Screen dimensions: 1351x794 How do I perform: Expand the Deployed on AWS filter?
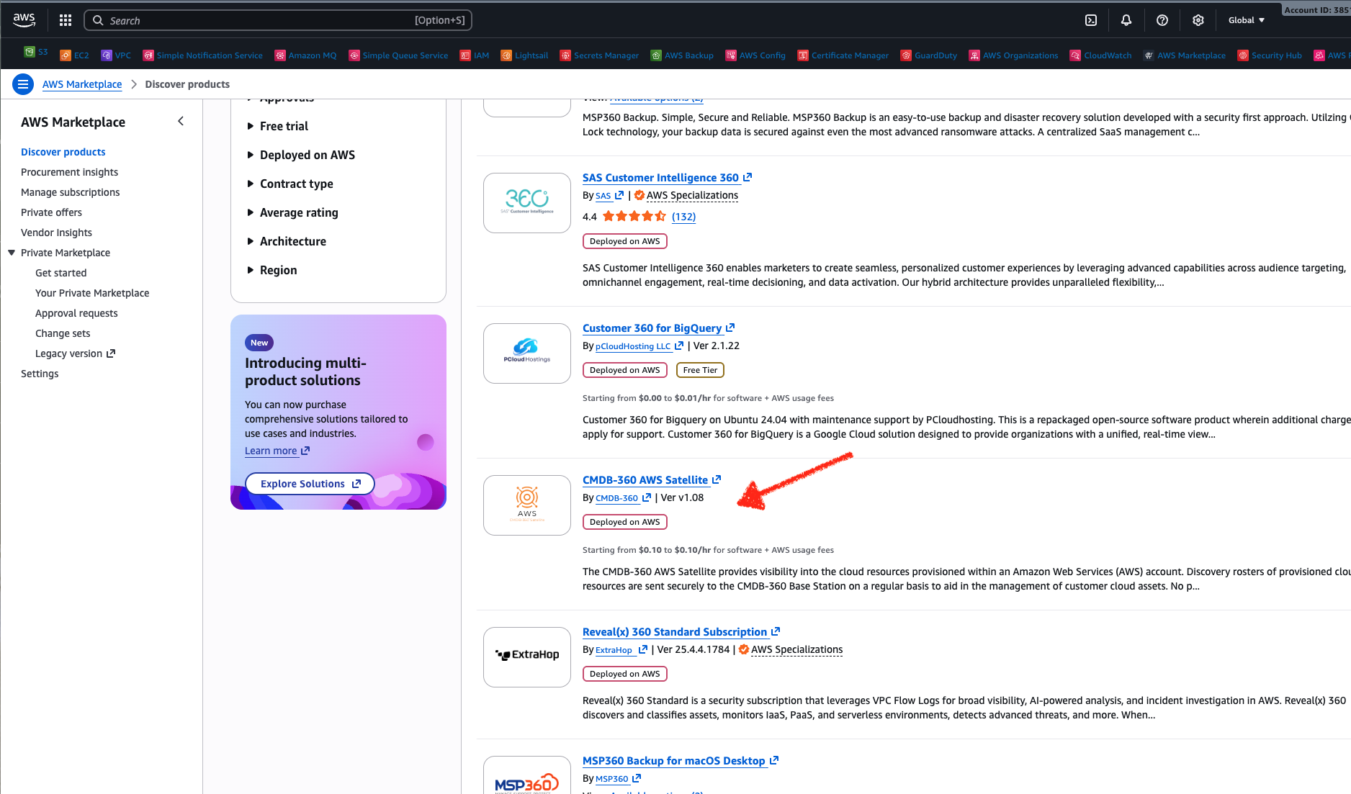(x=301, y=155)
